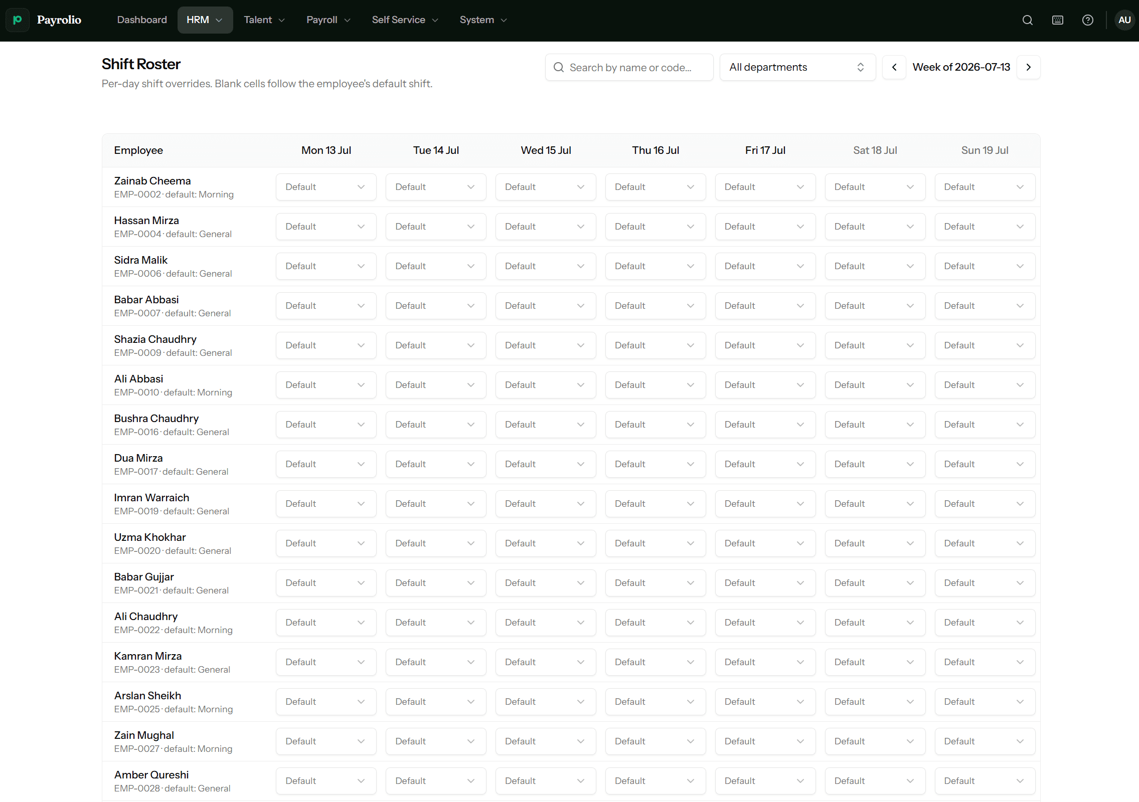Click the Sat 18 Jul column header
The width and height of the screenshot is (1139, 802).
click(875, 150)
